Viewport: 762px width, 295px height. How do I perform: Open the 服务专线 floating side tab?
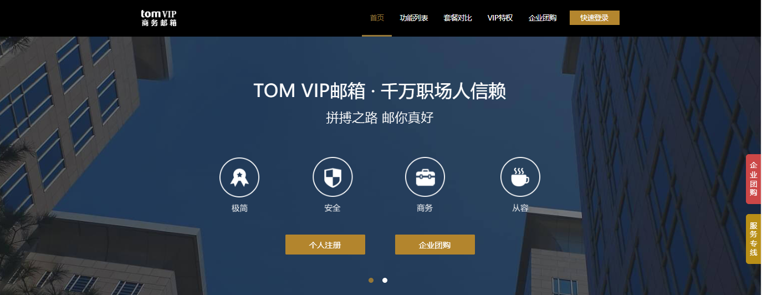point(754,239)
